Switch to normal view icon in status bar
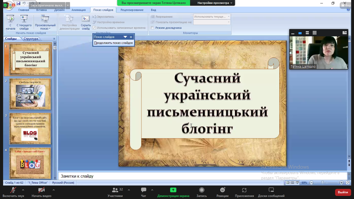Viewport: 354px width, 199px height. tap(288, 183)
